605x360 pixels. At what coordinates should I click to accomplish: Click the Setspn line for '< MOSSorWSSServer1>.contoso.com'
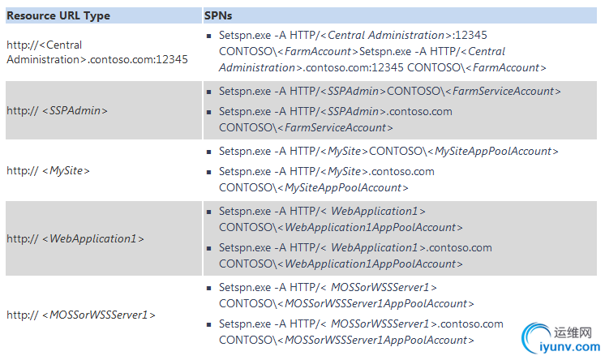pos(361,332)
